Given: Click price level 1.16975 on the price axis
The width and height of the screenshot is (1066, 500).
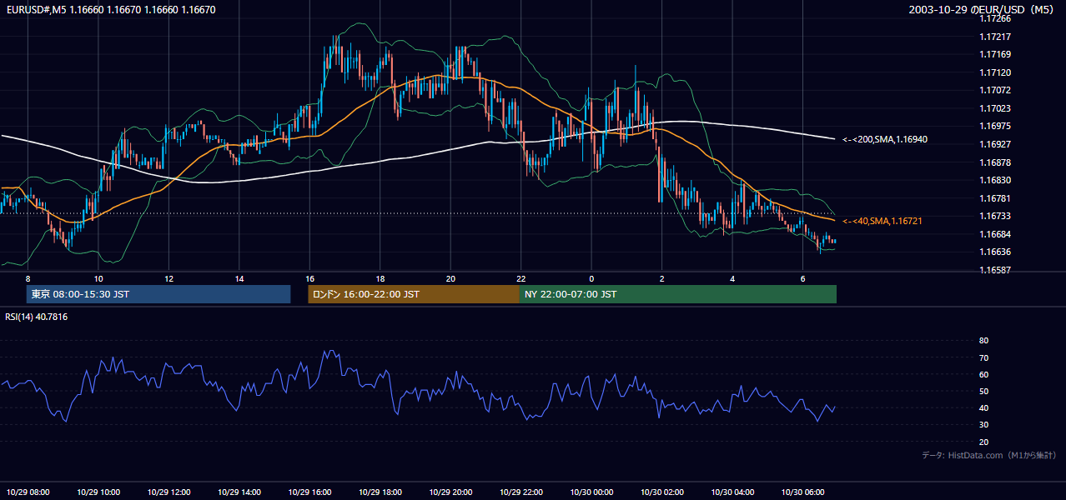Looking at the screenshot, I should point(995,126).
